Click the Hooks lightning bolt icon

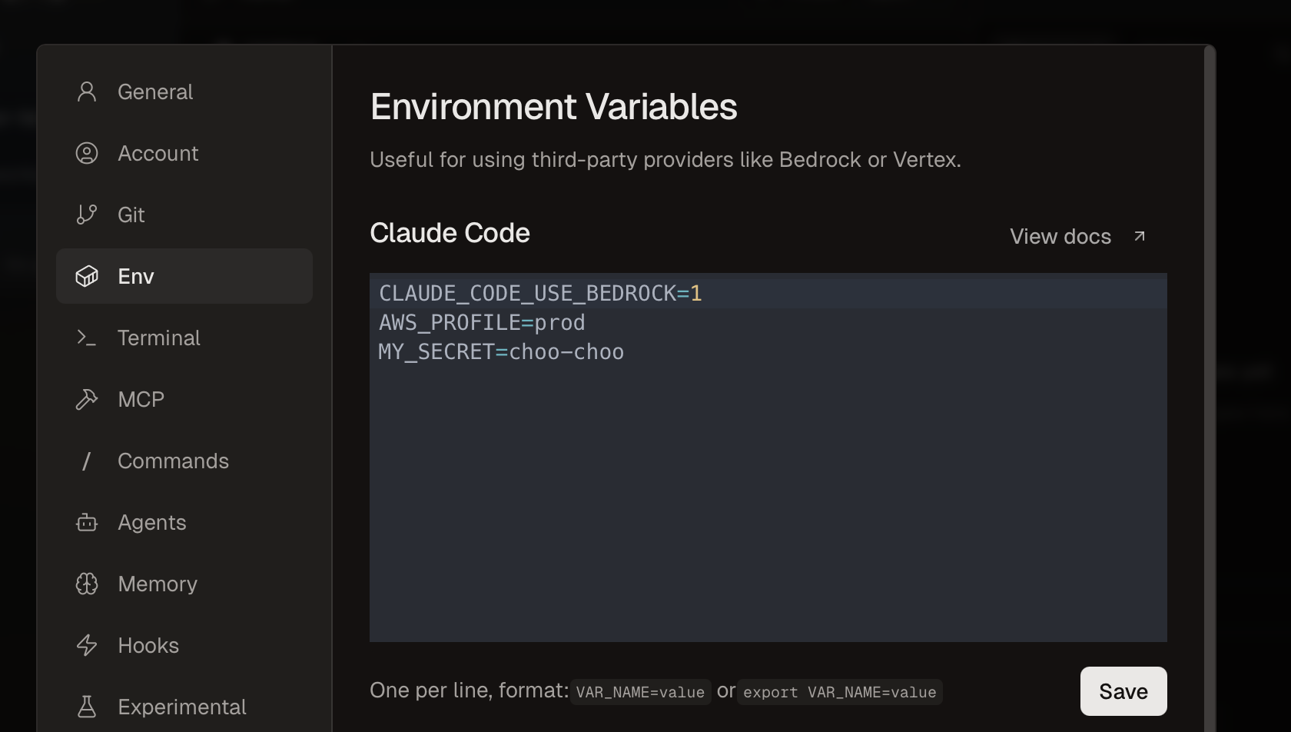[x=86, y=645]
